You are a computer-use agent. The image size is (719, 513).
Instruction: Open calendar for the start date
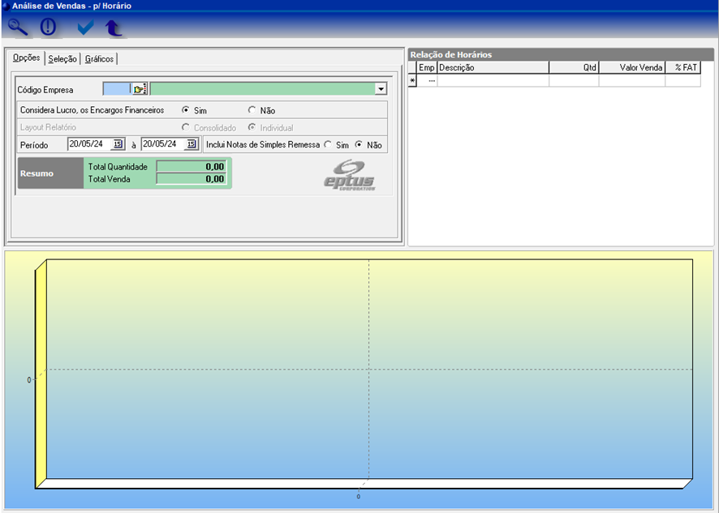pos(117,144)
